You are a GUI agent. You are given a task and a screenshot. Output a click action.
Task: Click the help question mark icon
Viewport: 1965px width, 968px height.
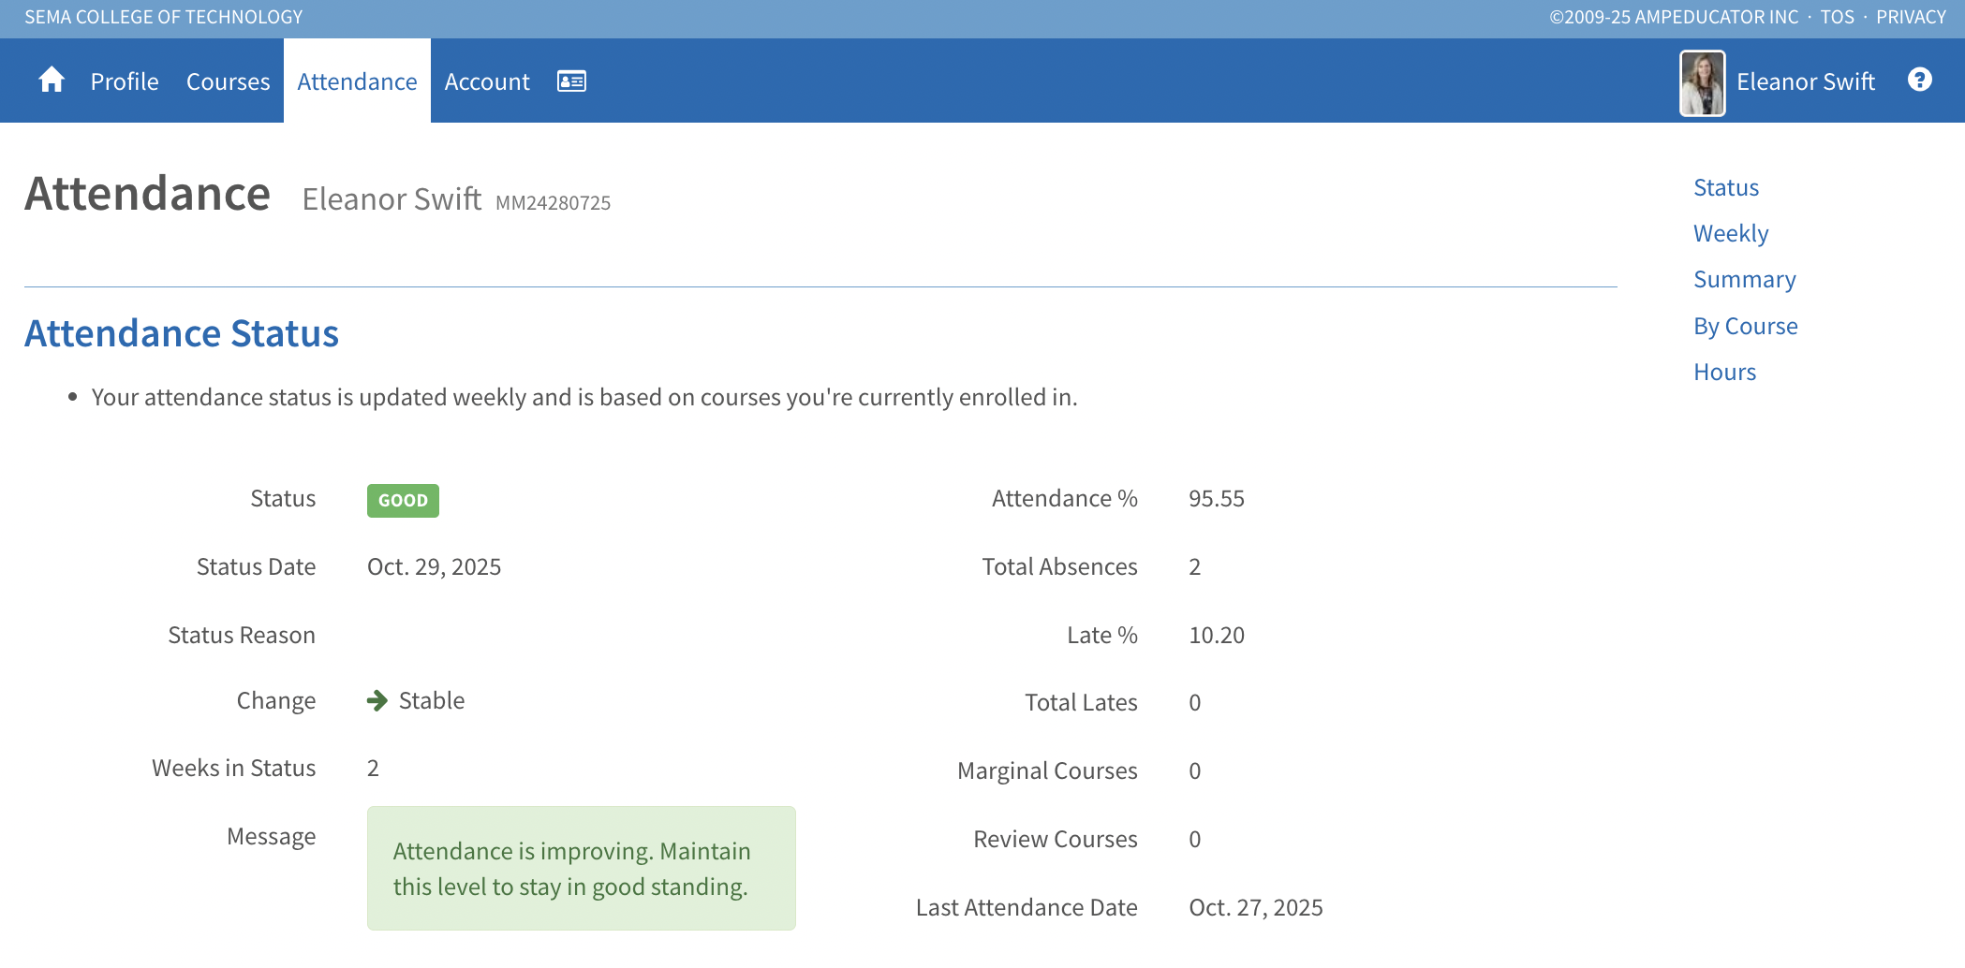[x=1919, y=81]
